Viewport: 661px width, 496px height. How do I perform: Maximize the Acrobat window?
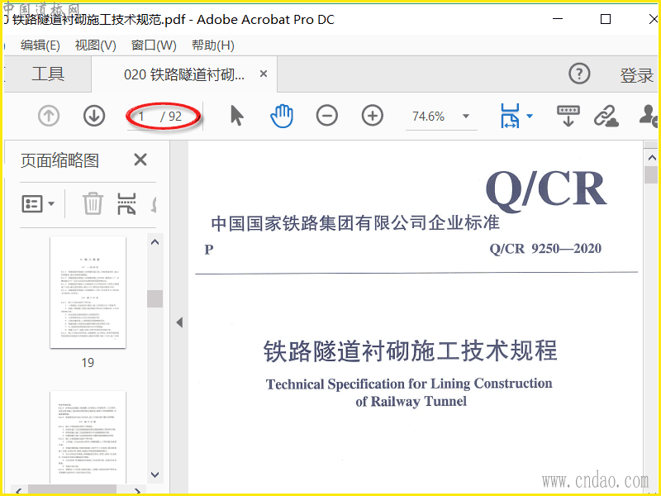point(606,19)
